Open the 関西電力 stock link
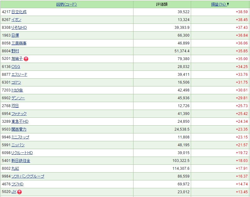The image size is (250, 197). pos(19,129)
